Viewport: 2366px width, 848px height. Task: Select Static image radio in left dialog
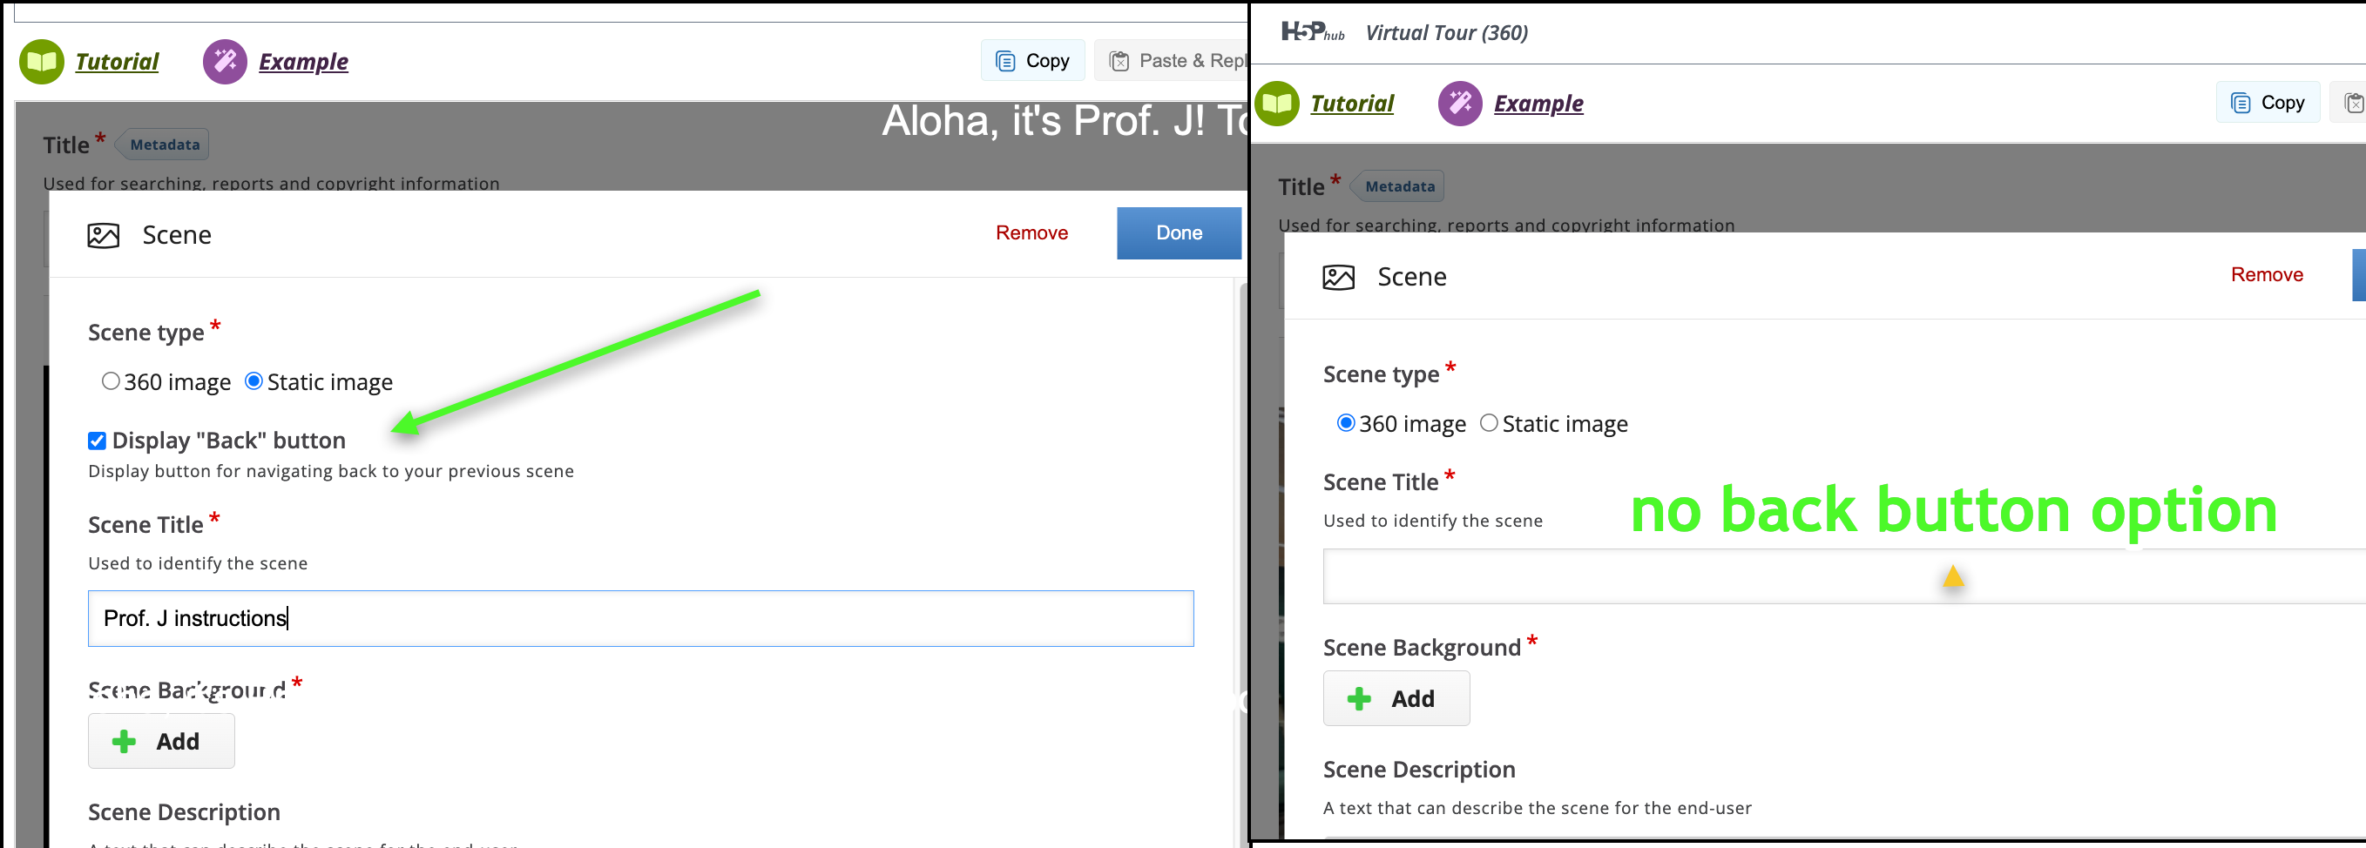click(253, 380)
